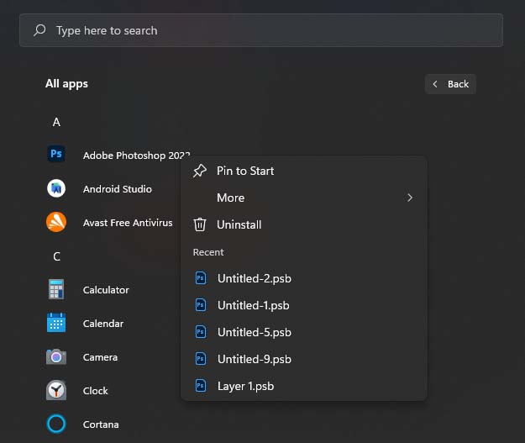Launch Calculator from its icon

56,290
